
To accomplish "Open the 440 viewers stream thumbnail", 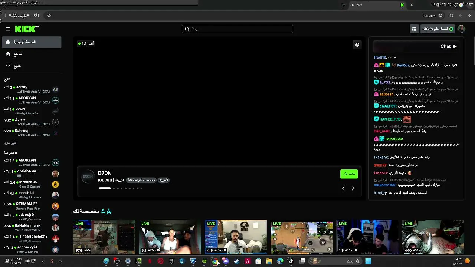I will [433, 237].
